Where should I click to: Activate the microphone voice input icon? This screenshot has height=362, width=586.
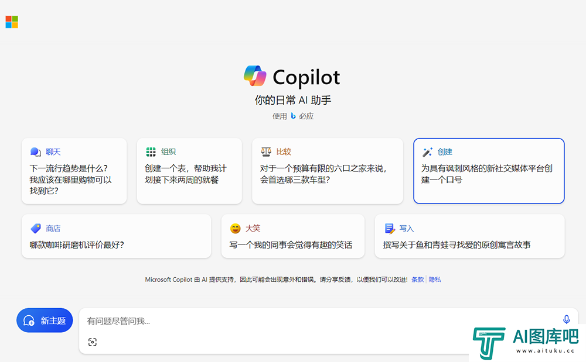(567, 319)
